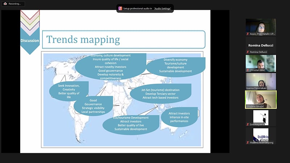Click muted mic icon by Christian Abel
290x163 pixels.
[x=248, y=70]
